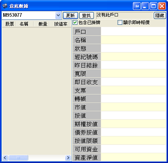
Task: Click the right scroll arrow of stock list
Action: click(x=68, y=158)
